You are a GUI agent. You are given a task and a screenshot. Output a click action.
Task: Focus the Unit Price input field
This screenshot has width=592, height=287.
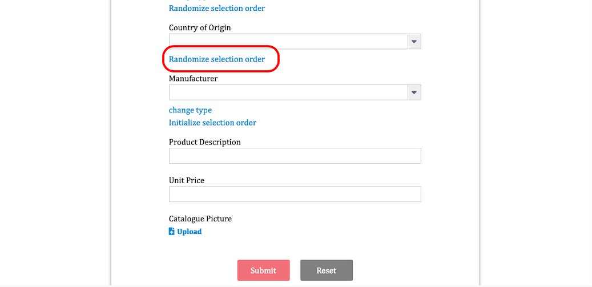point(295,194)
